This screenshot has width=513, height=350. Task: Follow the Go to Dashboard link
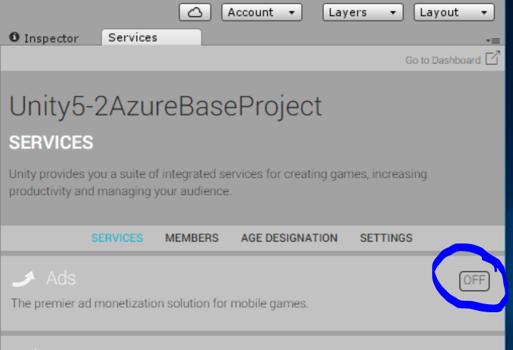(x=443, y=60)
